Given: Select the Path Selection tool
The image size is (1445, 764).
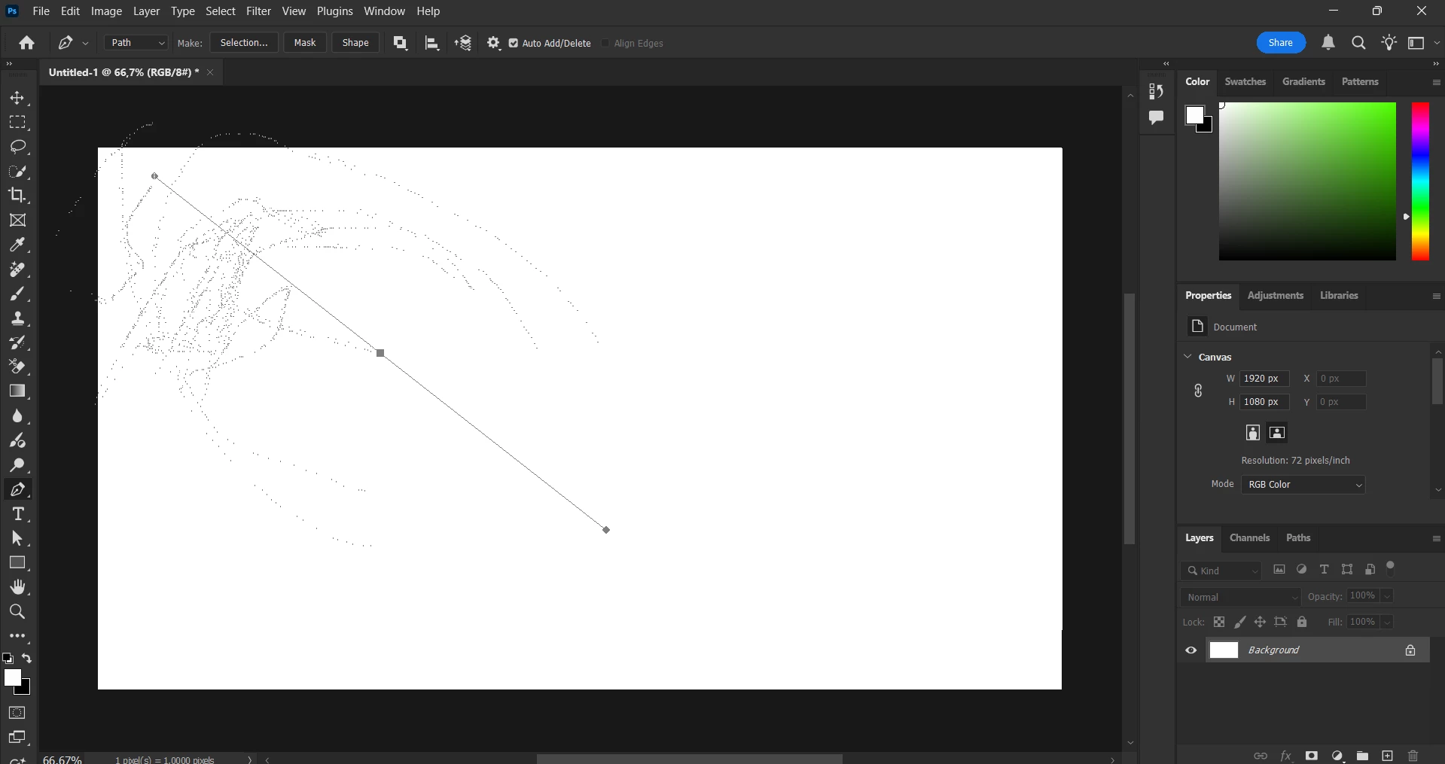Looking at the screenshot, I should [17, 538].
